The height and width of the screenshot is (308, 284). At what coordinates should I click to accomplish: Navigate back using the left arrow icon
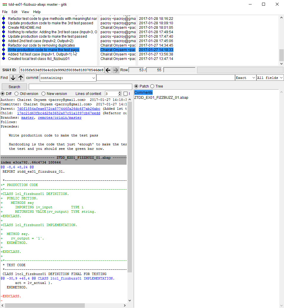point(108,70)
